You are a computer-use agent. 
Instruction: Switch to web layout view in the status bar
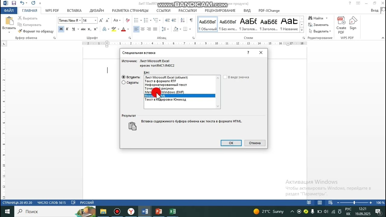[331, 203]
